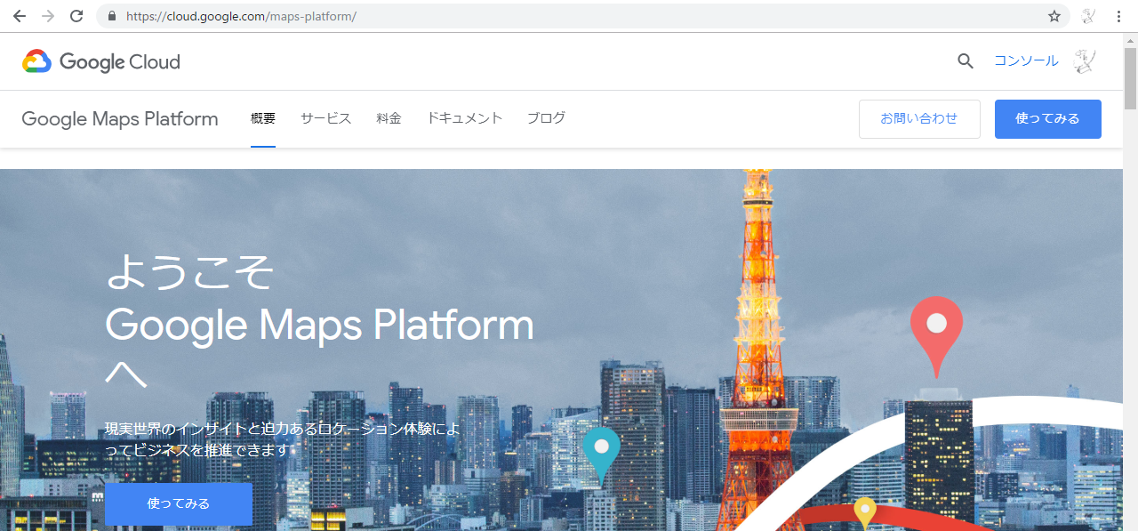This screenshot has height=531, width=1138.
Task: Select the 概要 tab
Action: [263, 118]
